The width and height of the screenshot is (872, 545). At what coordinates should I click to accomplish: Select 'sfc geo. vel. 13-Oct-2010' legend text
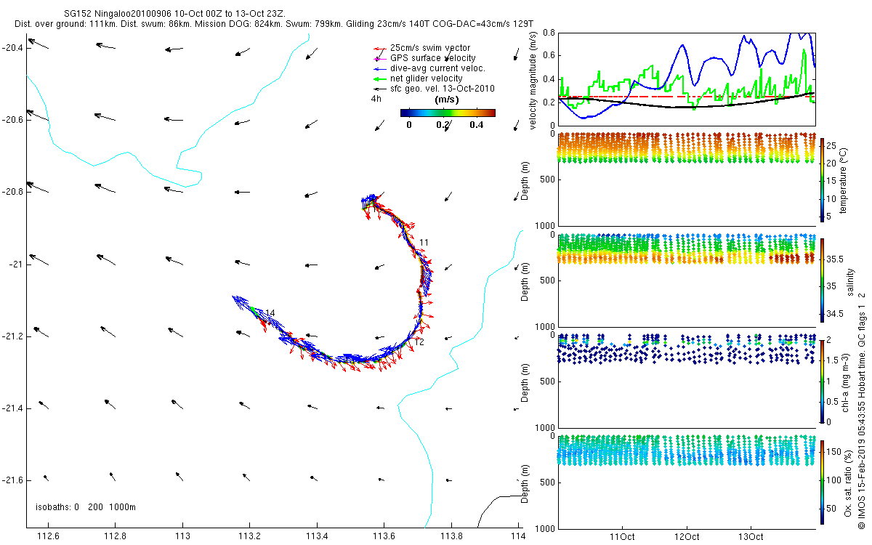tap(443, 89)
